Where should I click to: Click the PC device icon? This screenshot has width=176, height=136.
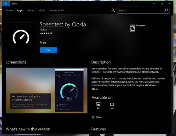click(98, 104)
